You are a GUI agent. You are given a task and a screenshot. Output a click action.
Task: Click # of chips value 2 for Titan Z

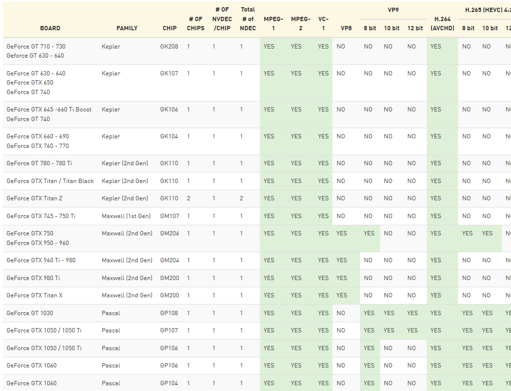click(x=188, y=198)
